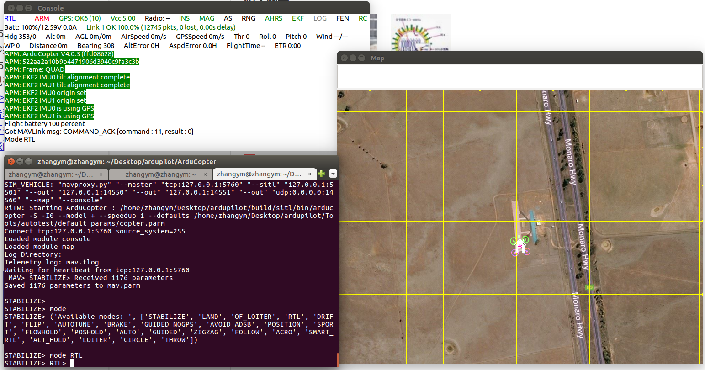Viewport: 705px width, 370px height.
Task: Maximize the ArduCopter terminal window
Action: pyautogui.click(x=28, y=161)
